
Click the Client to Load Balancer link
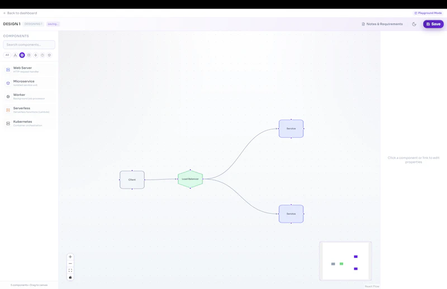point(161,180)
